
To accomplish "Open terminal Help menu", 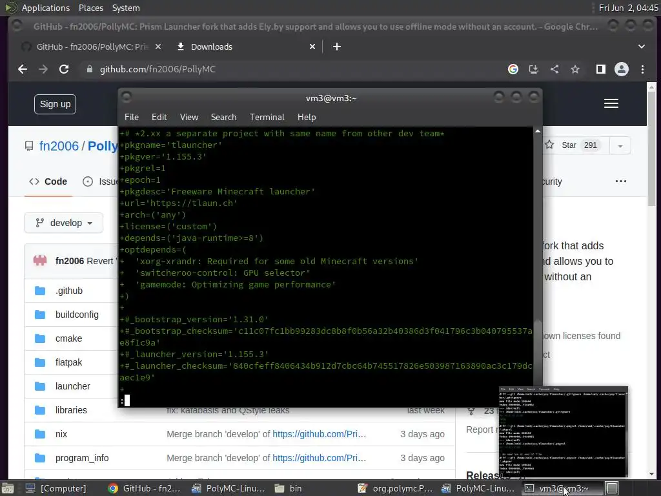I will point(307,118).
